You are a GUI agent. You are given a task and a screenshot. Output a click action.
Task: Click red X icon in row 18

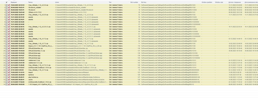click(x=9, y=46)
